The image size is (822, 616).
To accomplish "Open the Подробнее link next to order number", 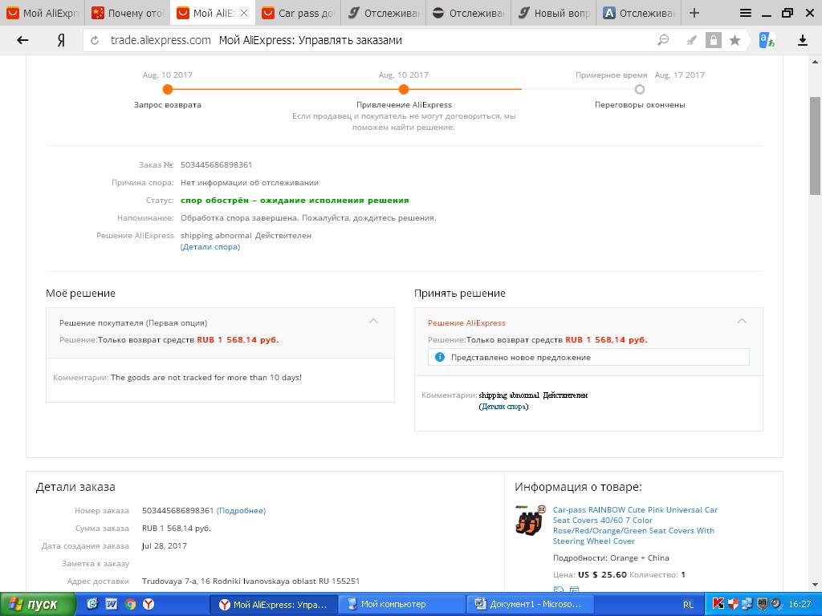I will tap(241, 511).
